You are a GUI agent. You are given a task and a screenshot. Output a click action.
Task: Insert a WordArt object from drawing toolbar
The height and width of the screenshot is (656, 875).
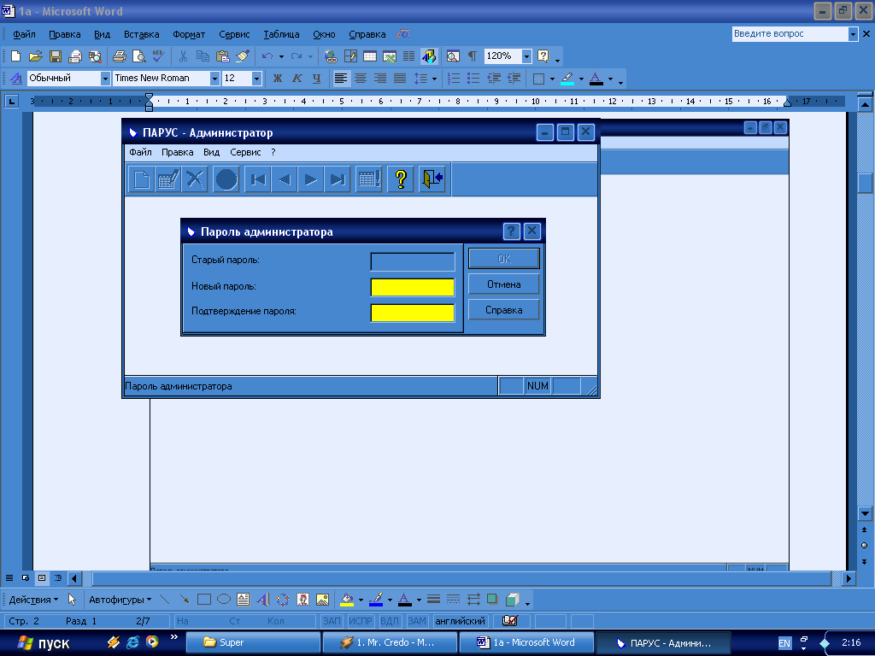click(x=262, y=600)
